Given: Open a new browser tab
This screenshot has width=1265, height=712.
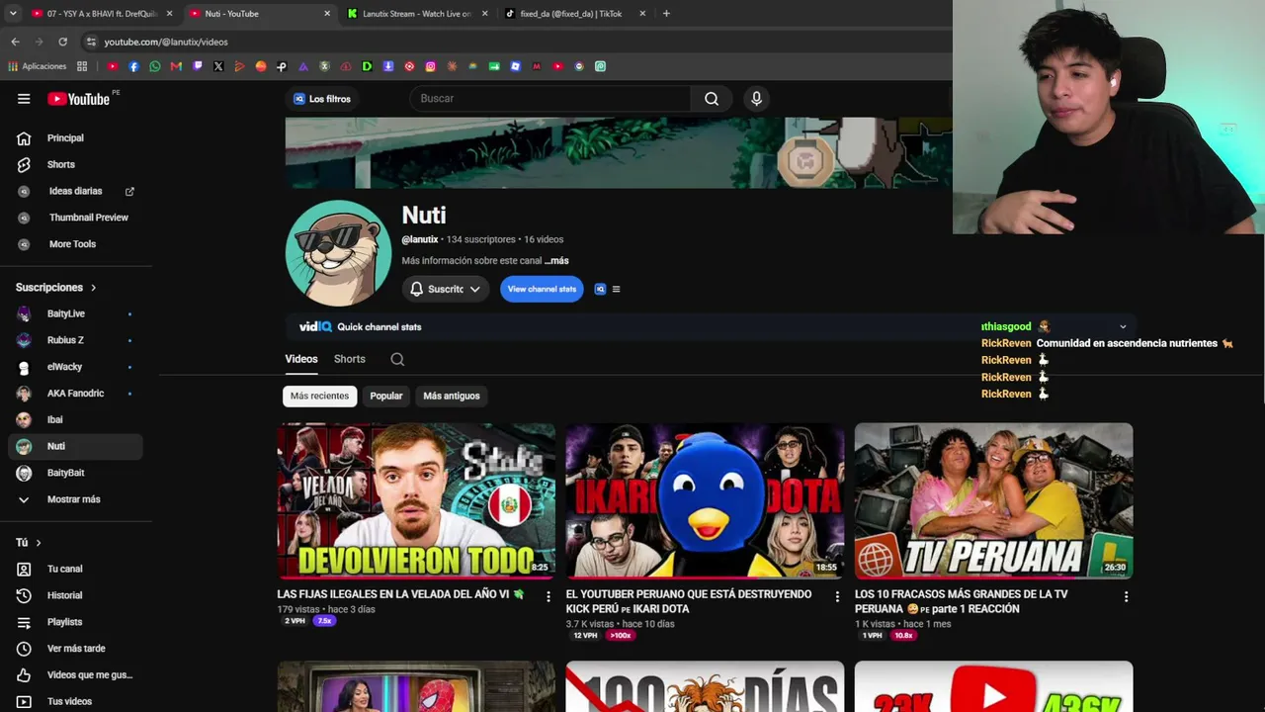Looking at the screenshot, I should click(x=666, y=14).
